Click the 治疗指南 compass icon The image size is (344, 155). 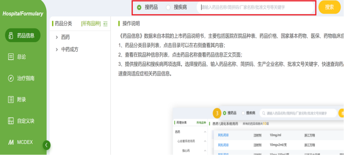11,78
